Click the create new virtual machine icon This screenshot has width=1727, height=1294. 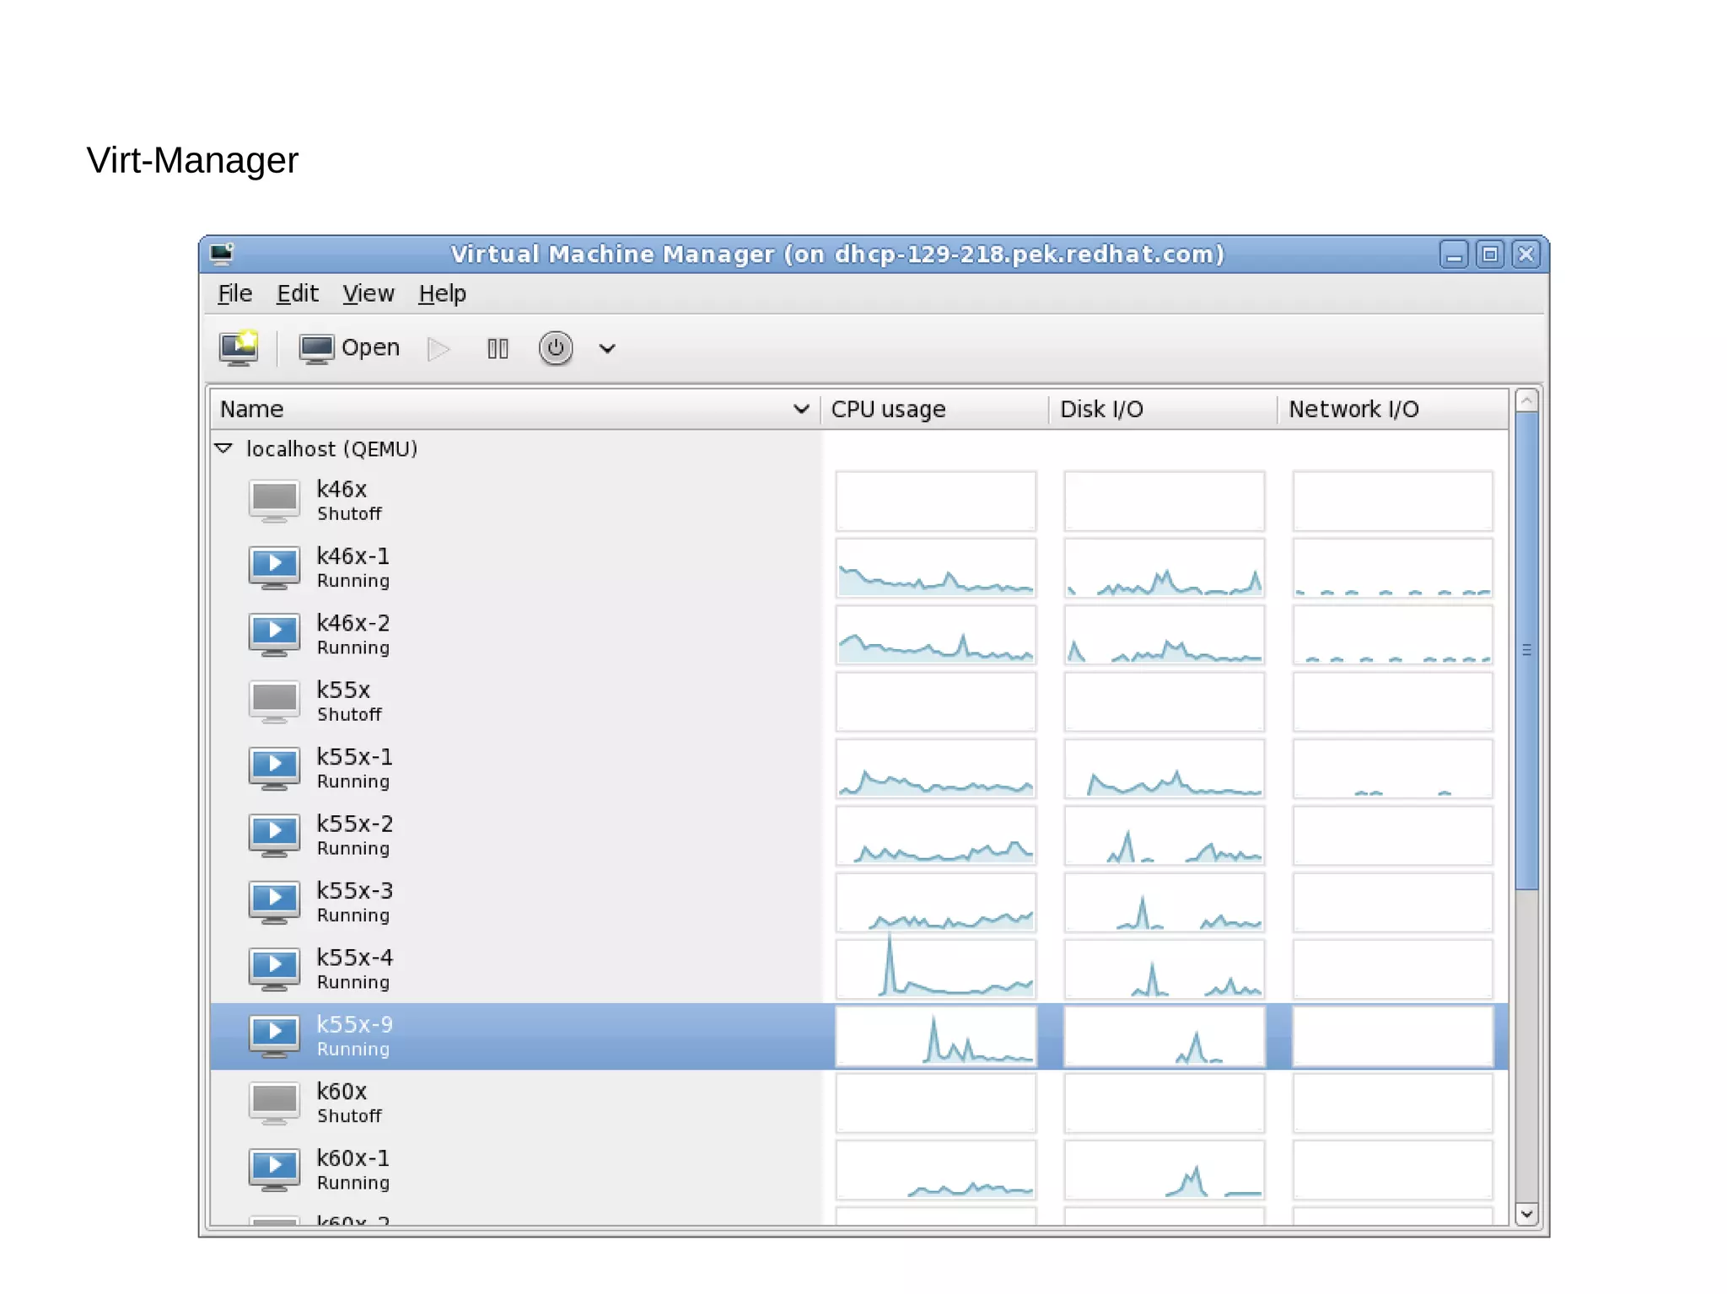tap(239, 348)
